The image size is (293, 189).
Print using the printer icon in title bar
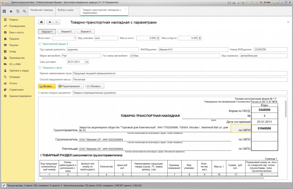tap(233, 3)
